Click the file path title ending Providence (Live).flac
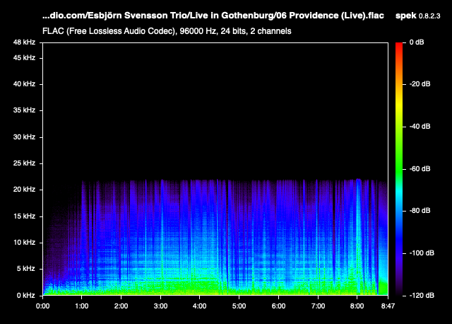 tap(213, 16)
